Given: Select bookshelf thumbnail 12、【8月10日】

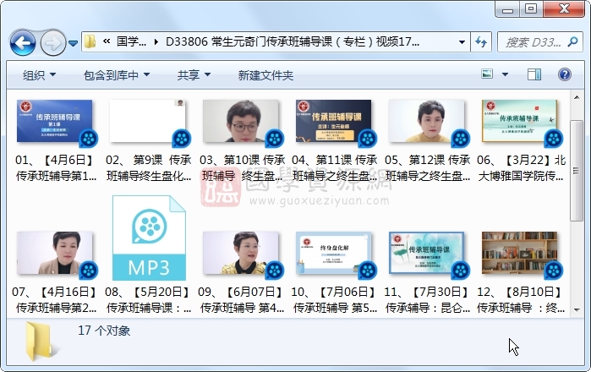Looking at the screenshot, I should tap(519, 253).
